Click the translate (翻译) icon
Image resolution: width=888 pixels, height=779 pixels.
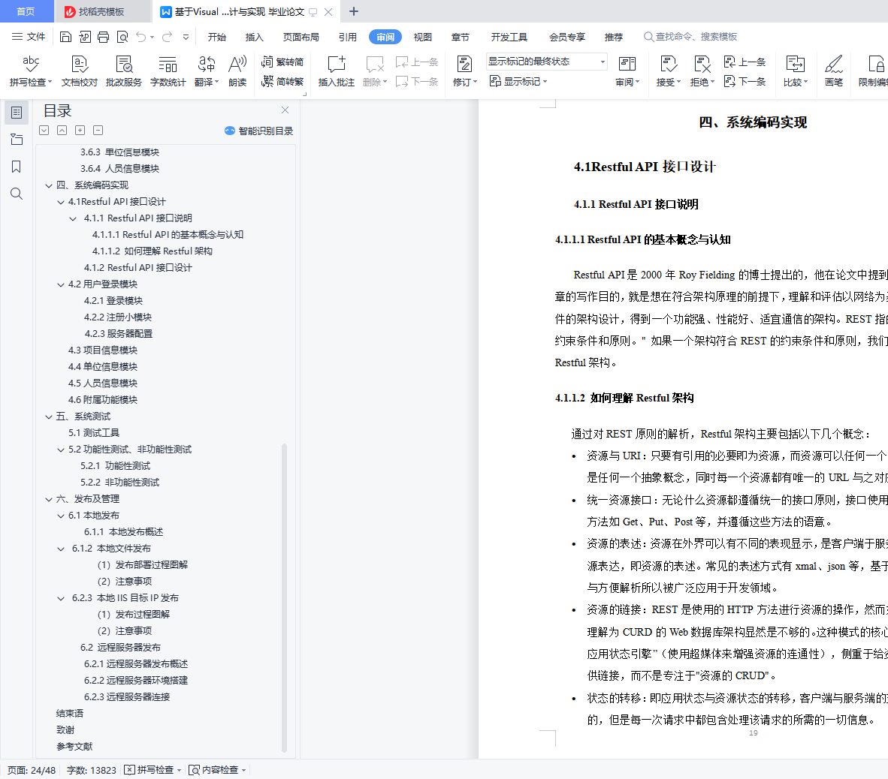[x=206, y=64]
